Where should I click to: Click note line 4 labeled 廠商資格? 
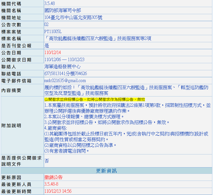[x=56, y=128]
